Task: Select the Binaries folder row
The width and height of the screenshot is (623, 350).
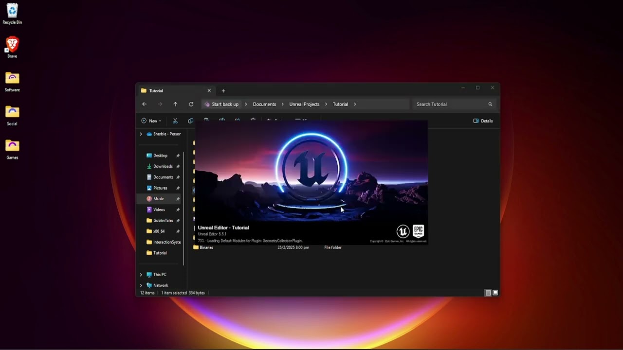Action: [206, 247]
